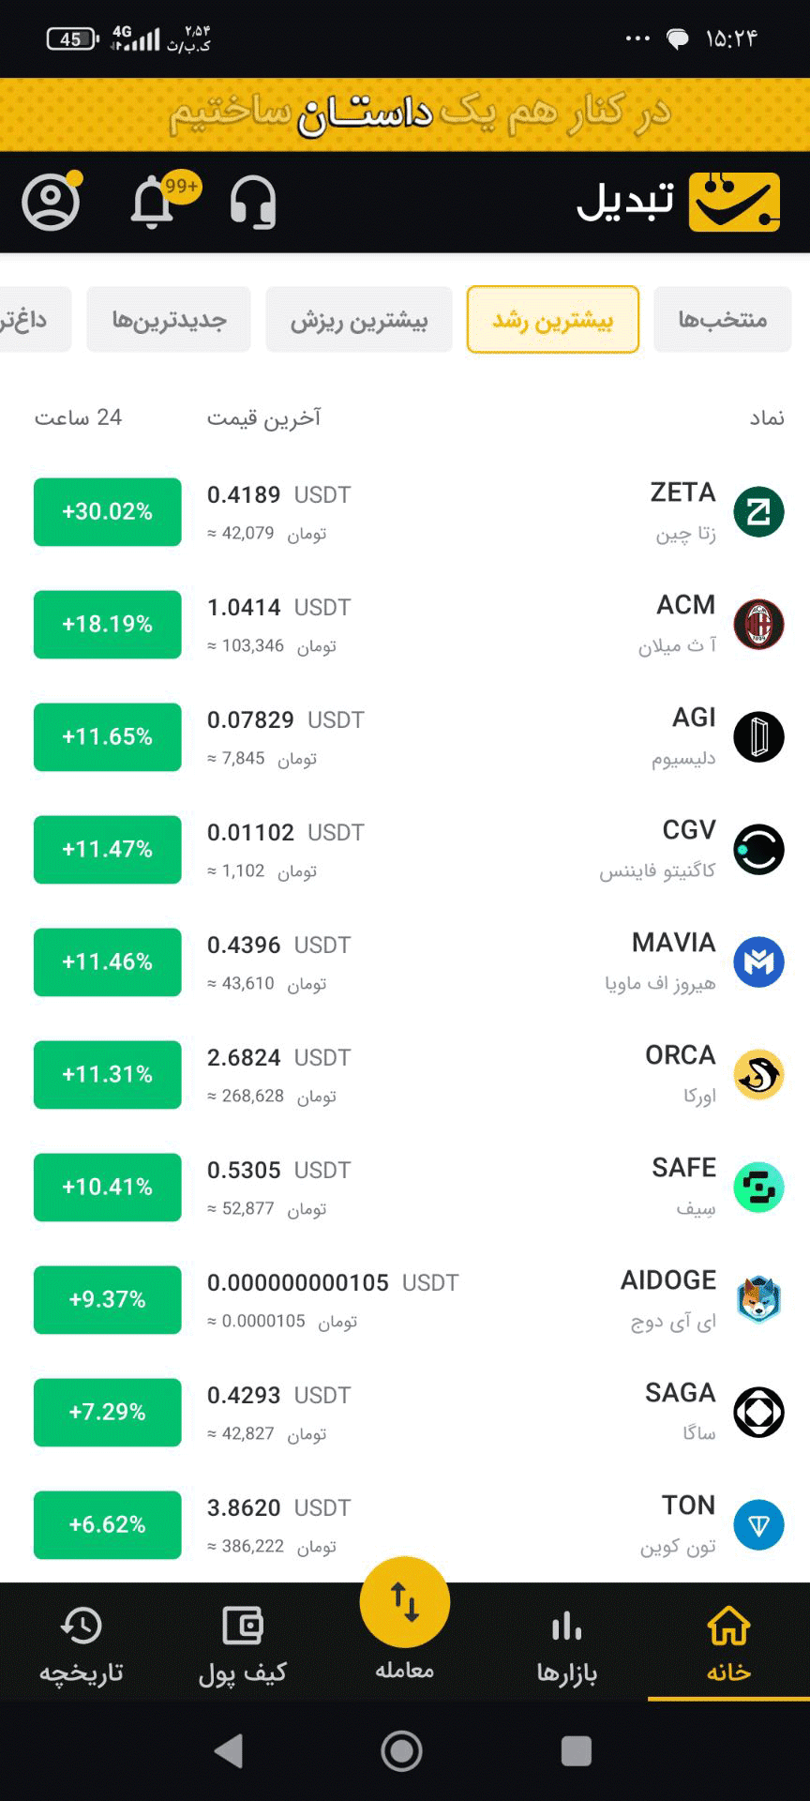Open the markets chart icon
810x1801 pixels.
567,1627
